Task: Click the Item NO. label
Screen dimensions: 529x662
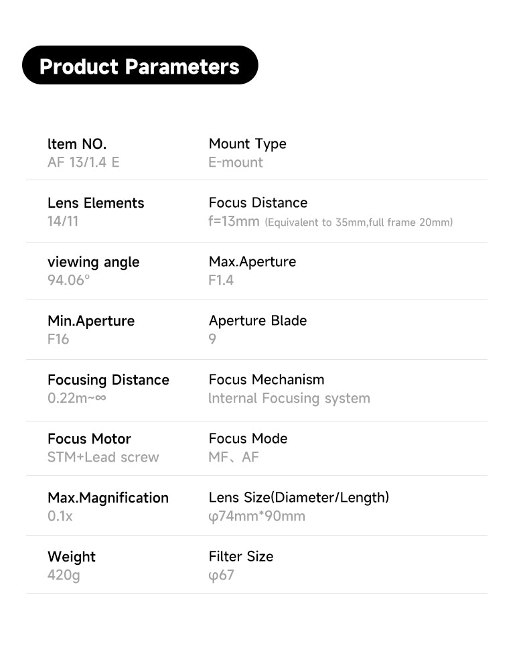Action: click(x=77, y=144)
